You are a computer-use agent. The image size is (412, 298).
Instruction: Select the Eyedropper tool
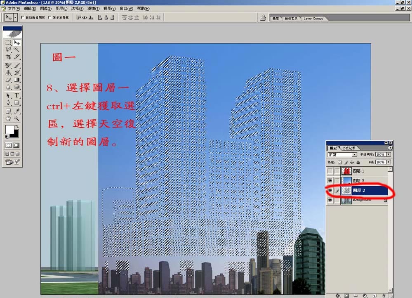click(17, 111)
